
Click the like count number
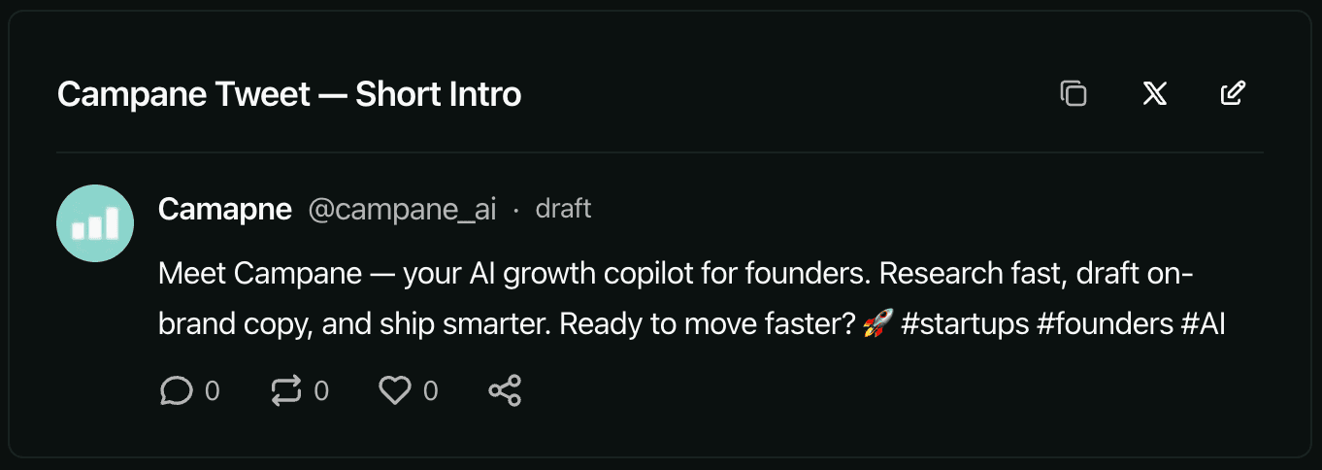coord(431,390)
